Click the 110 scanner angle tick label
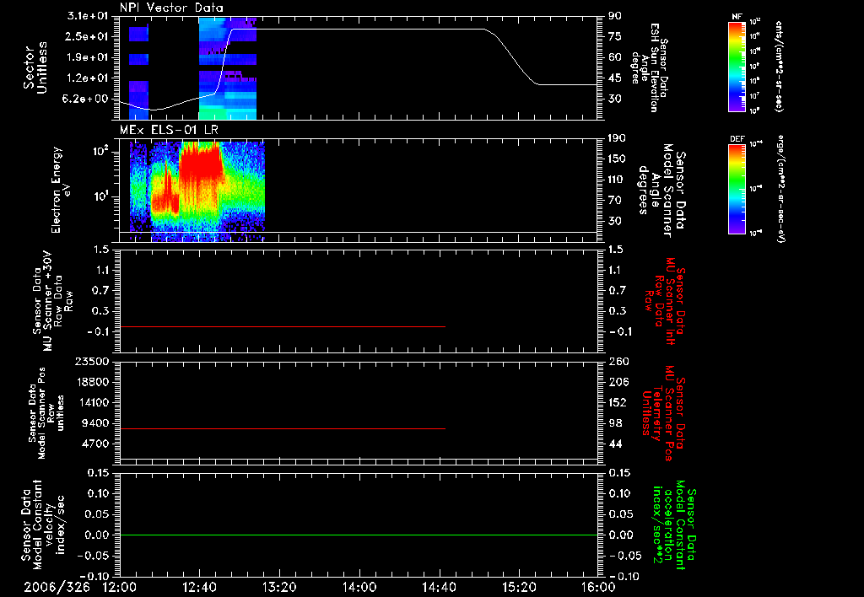The width and height of the screenshot is (864, 597). [618, 180]
